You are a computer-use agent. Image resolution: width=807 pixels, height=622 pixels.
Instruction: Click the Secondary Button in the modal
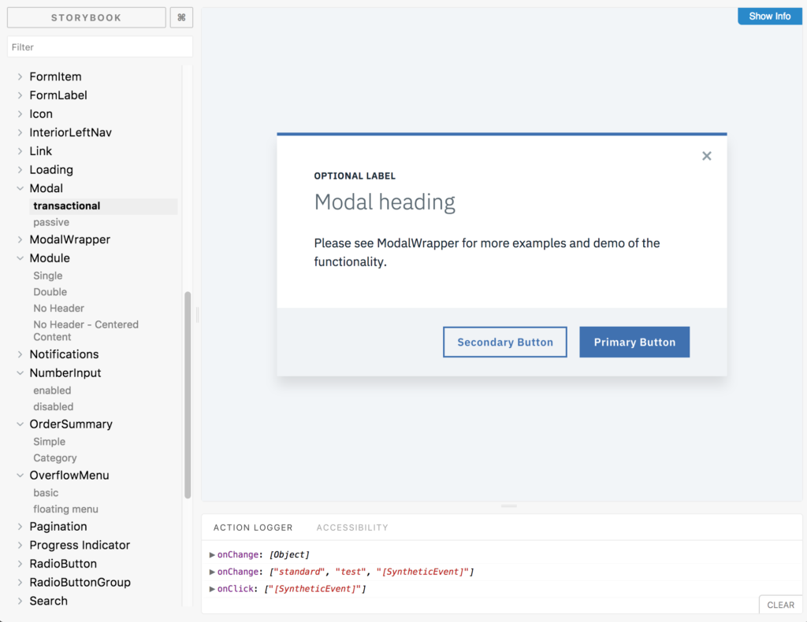[x=504, y=342]
